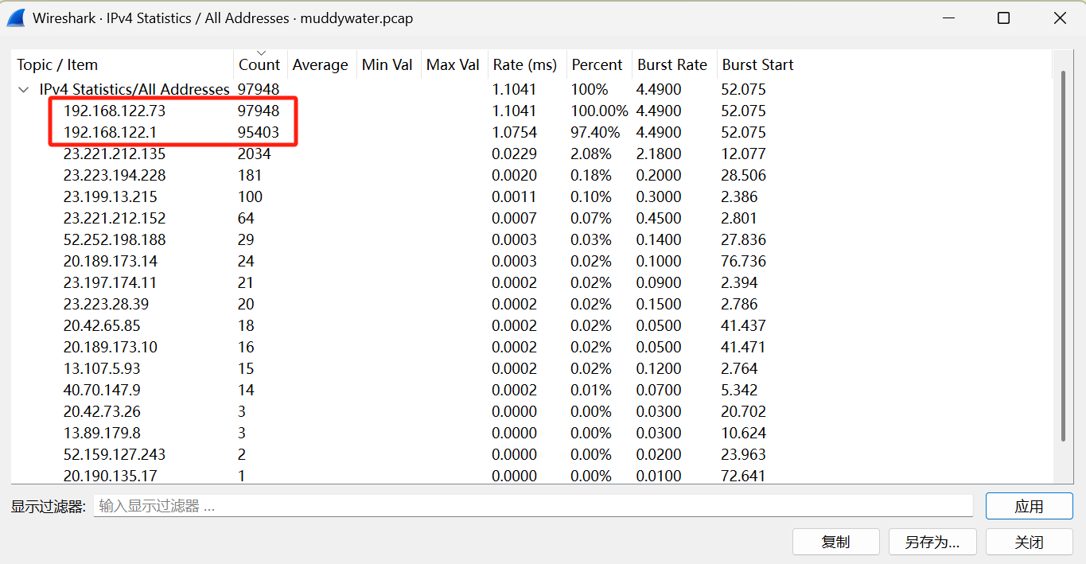Image resolution: width=1086 pixels, height=564 pixels.
Task: Select the 23.223.28.39 address row
Action: (x=531, y=304)
